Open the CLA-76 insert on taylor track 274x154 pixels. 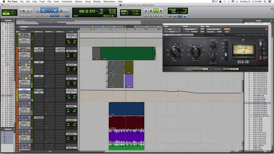[x=39, y=90]
